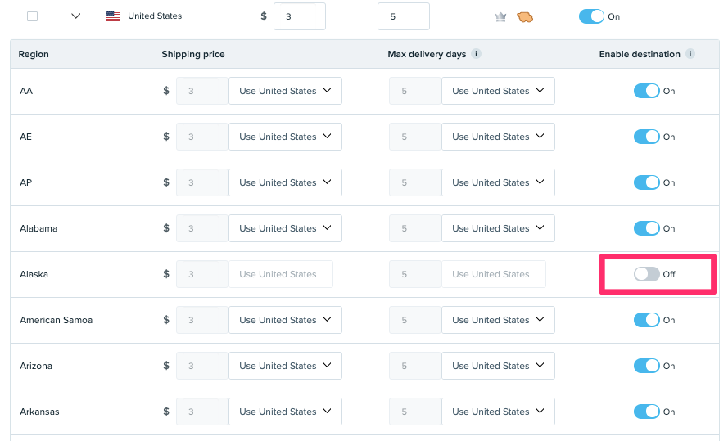Click the United States shipping price field
Image resolution: width=728 pixels, height=441 pixels.
(299, 16)
